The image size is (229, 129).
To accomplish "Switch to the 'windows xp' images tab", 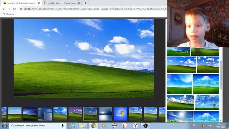I will (x=21, y=3).
